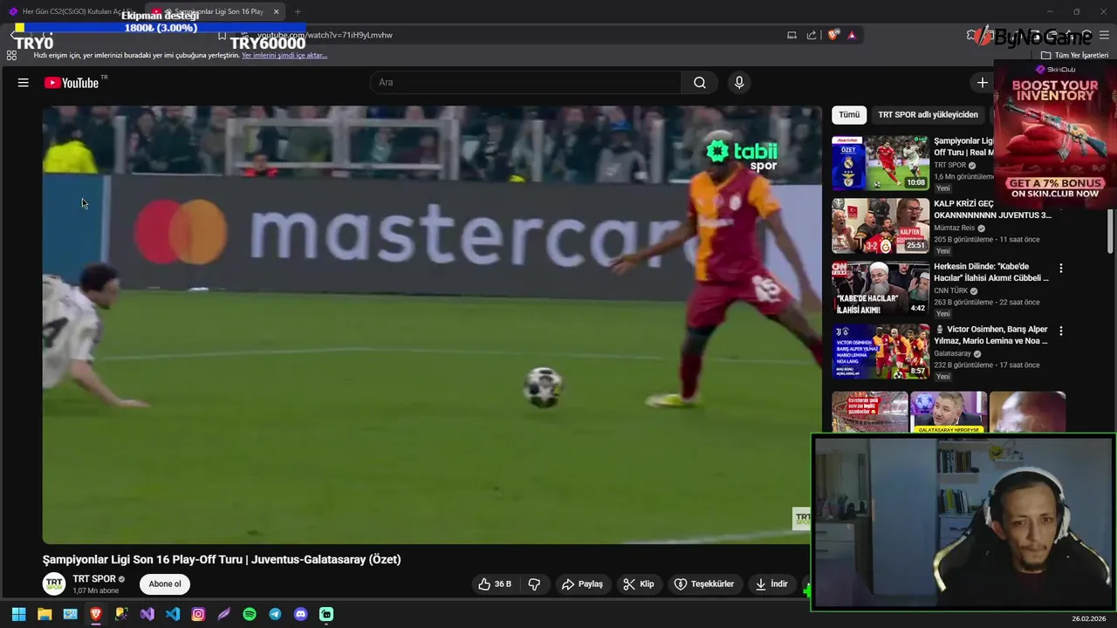The height and width of the screenshot is (628, 1117).
Task: Click the share icon in address bar
Action: (812, 35)
